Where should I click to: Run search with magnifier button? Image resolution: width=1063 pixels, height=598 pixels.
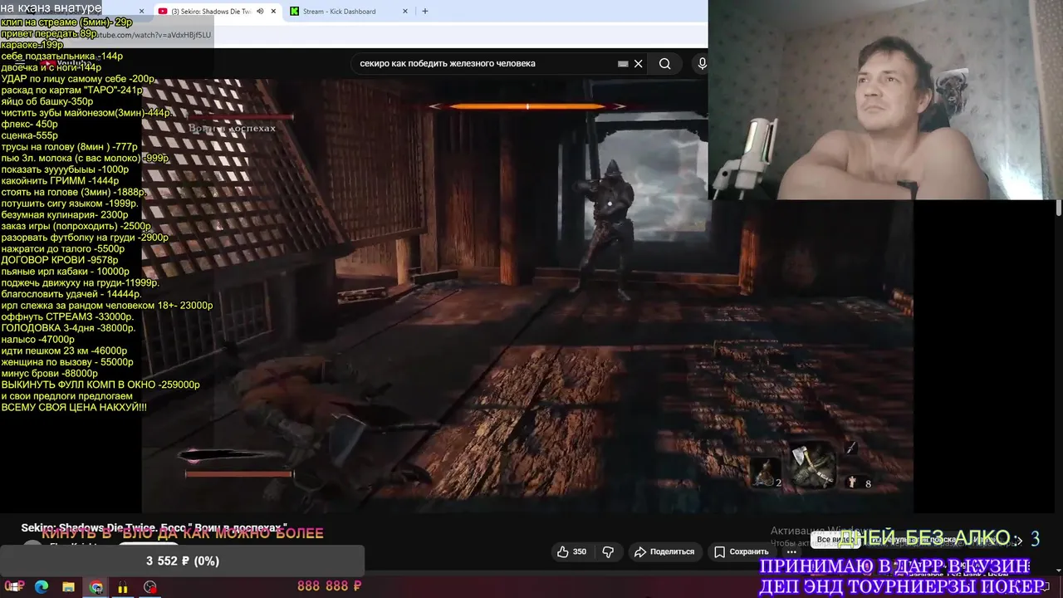[x=664, y=64]
